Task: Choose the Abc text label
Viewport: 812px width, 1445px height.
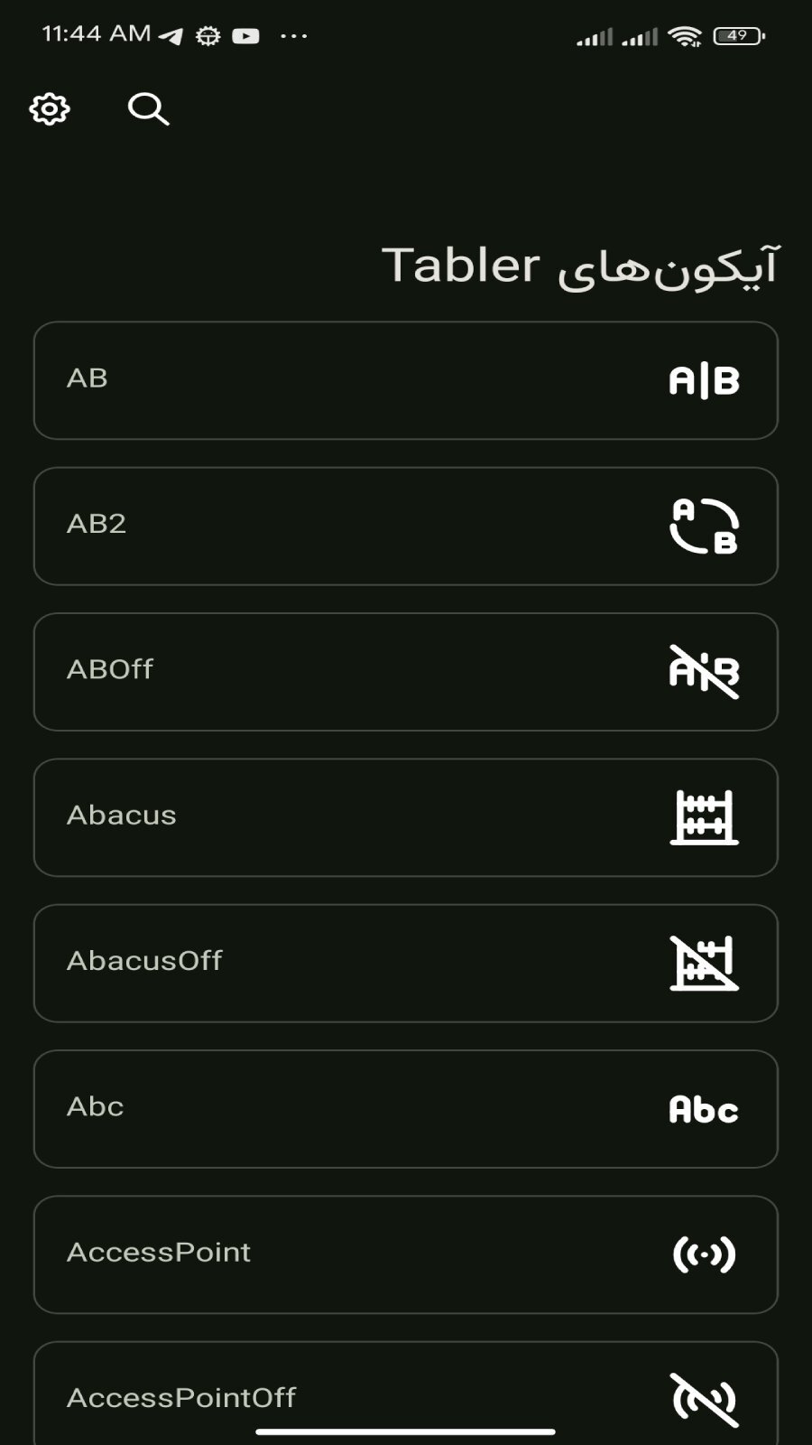Action: click(x=95, y=1106)
